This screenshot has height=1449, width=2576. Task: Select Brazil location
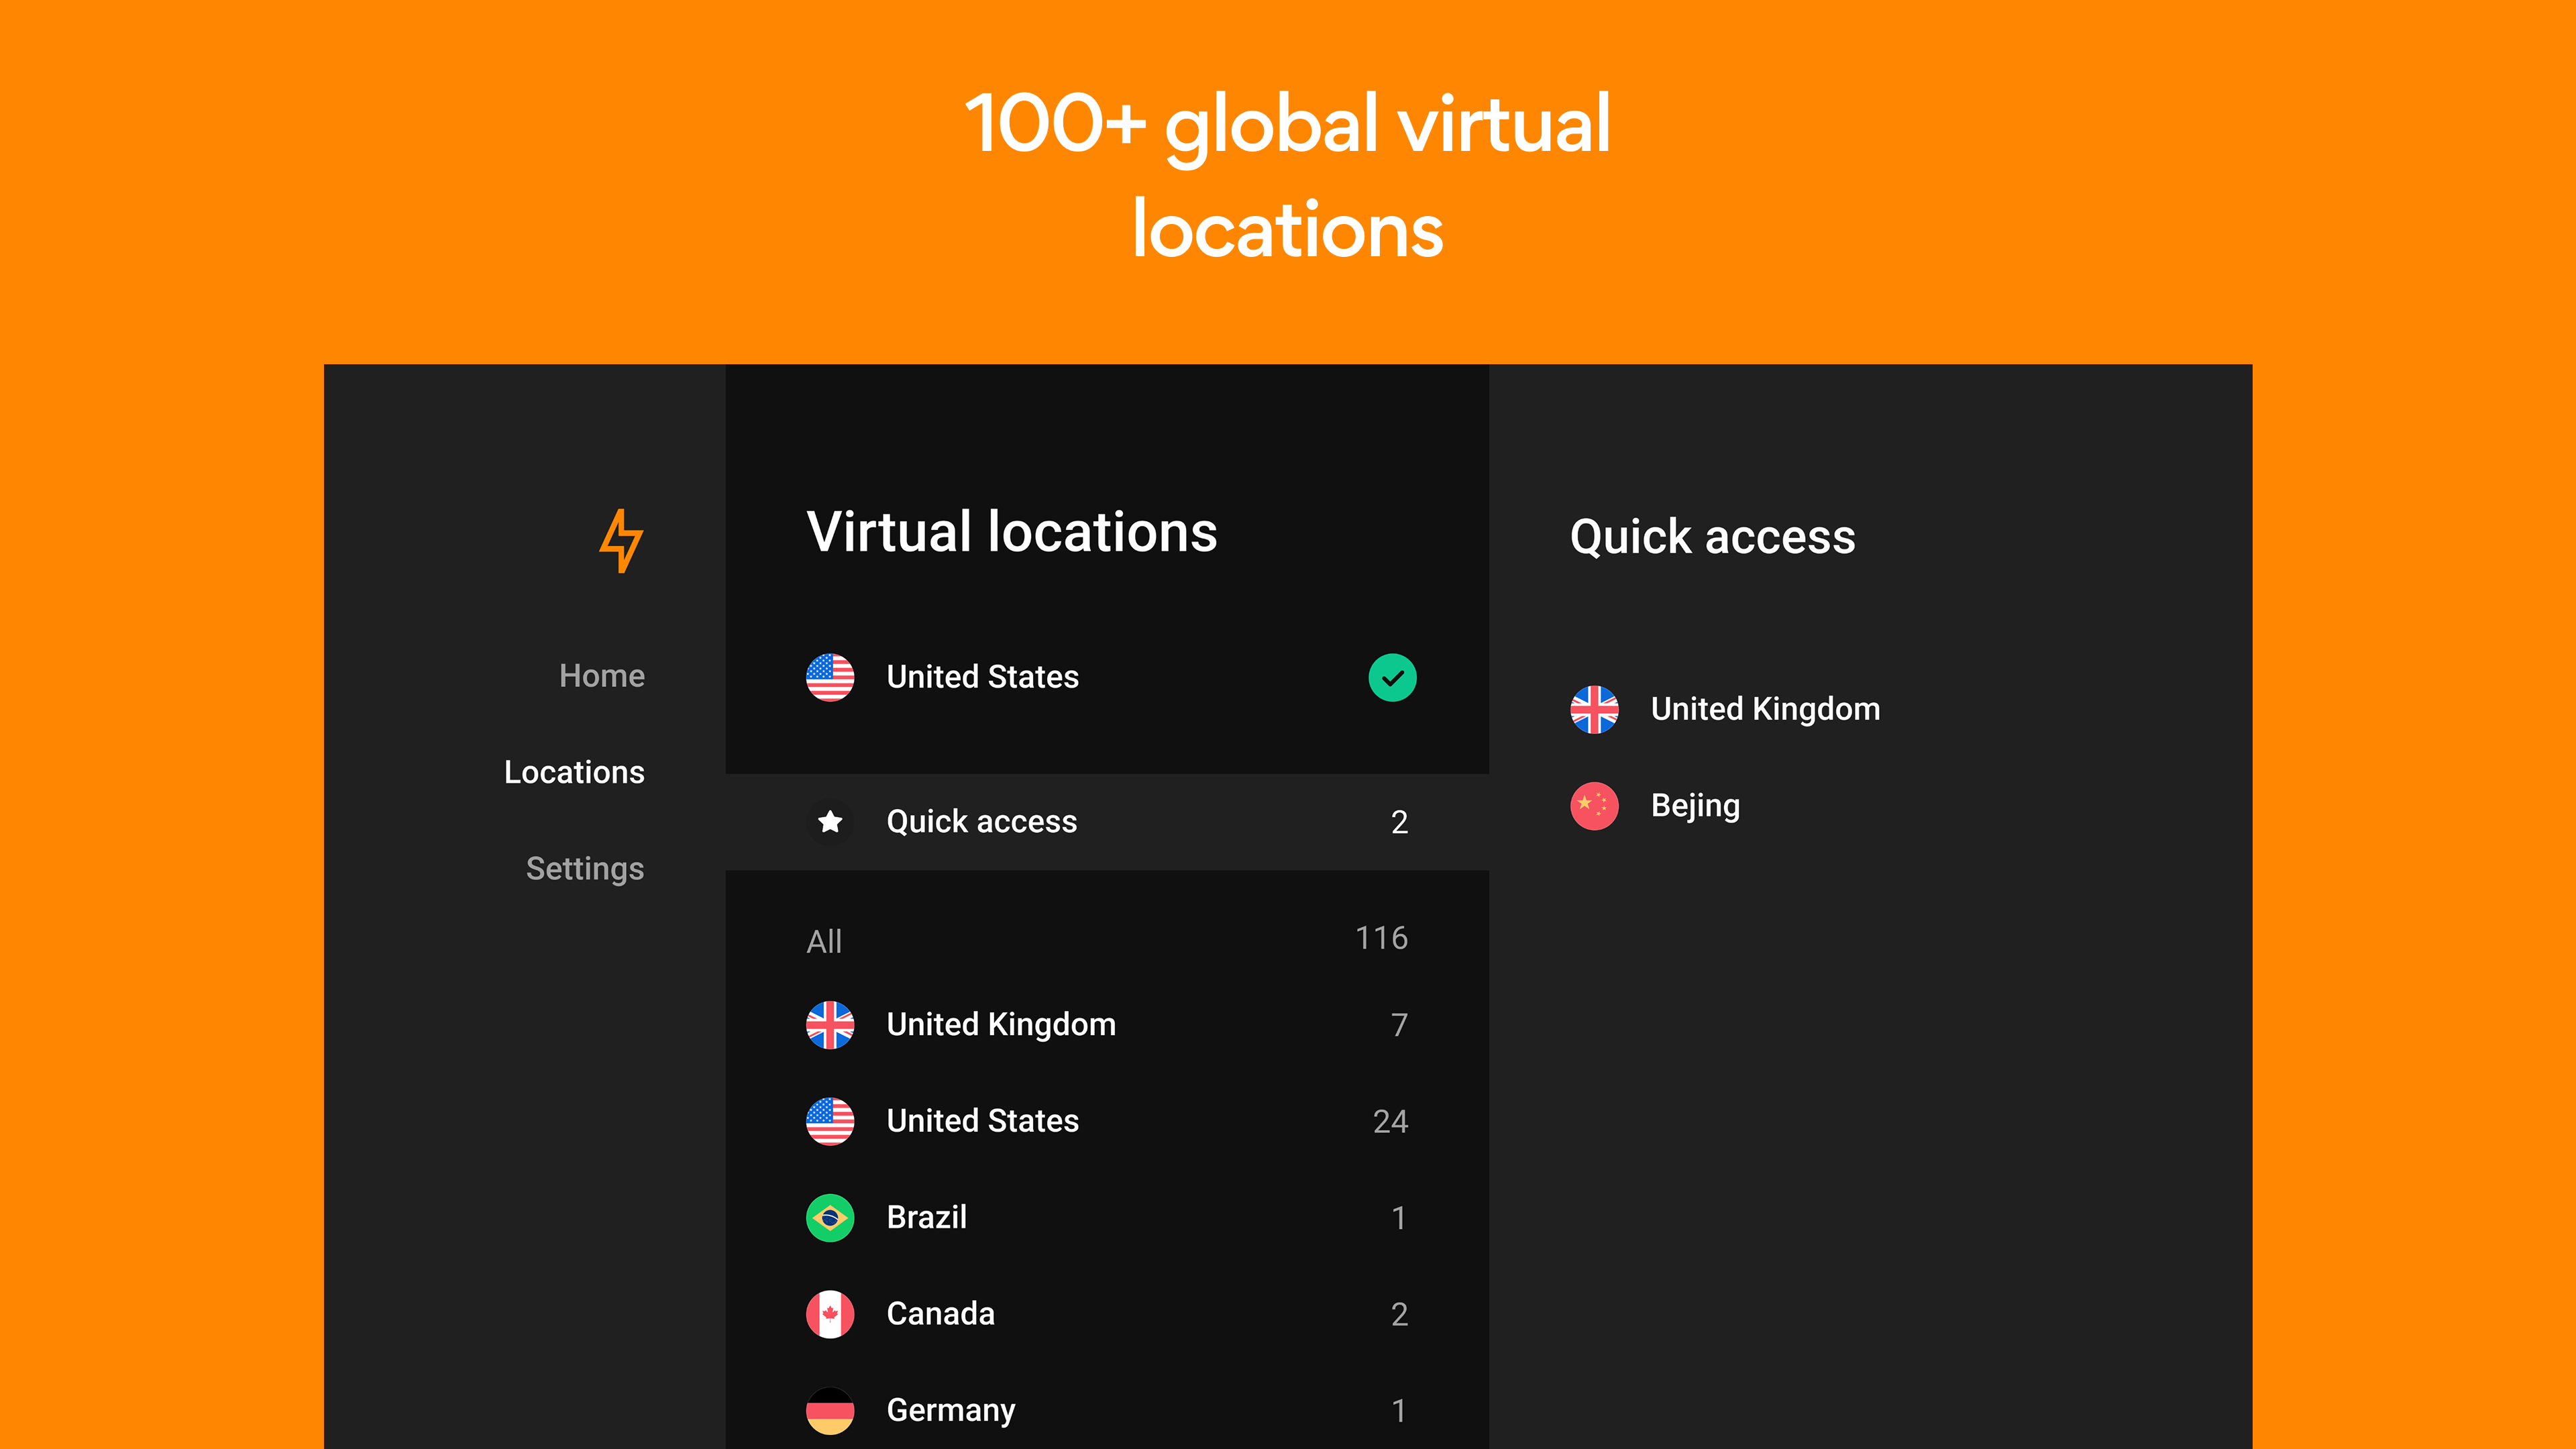coord(1107,1218)
